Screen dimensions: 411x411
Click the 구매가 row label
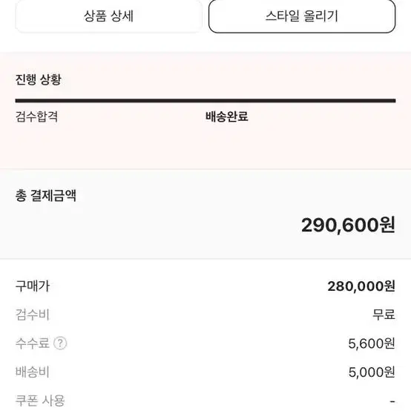[33, 286]
